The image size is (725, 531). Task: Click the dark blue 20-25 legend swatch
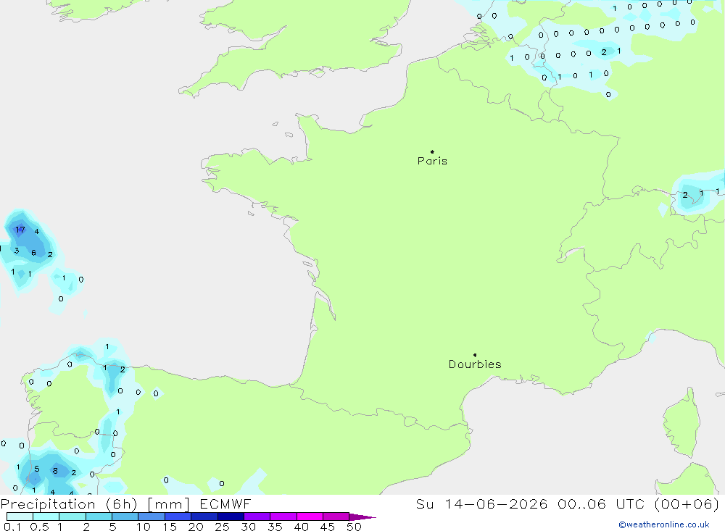pos(204,517)
